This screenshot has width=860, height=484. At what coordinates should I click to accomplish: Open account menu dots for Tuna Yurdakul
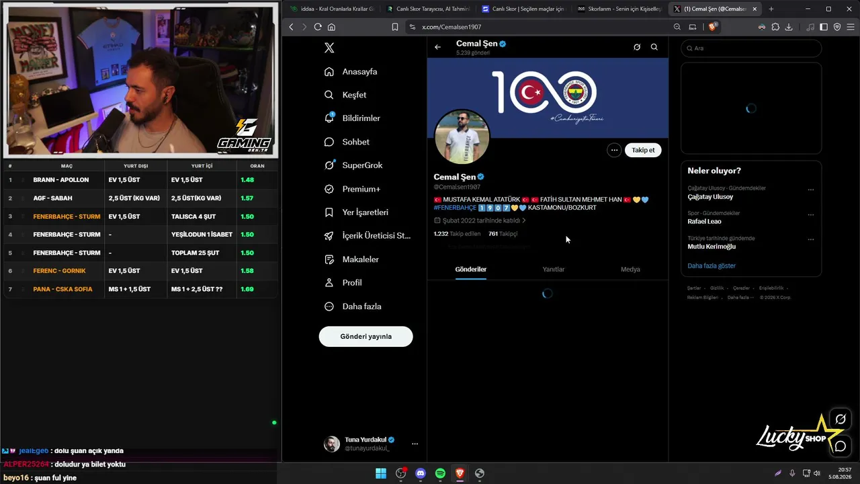415,444
